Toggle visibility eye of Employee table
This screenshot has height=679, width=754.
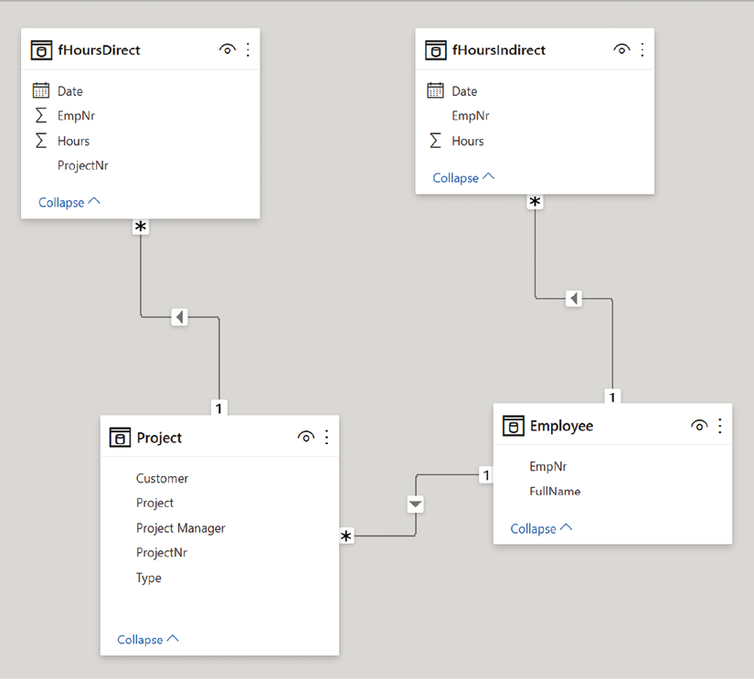click(699, 425)
